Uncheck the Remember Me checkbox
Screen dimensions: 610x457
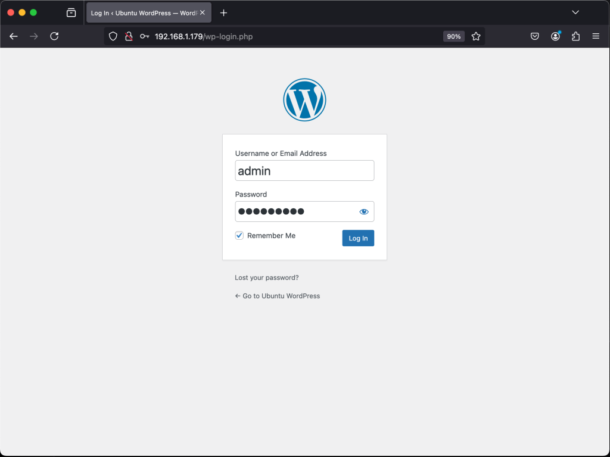coord(239,235)
